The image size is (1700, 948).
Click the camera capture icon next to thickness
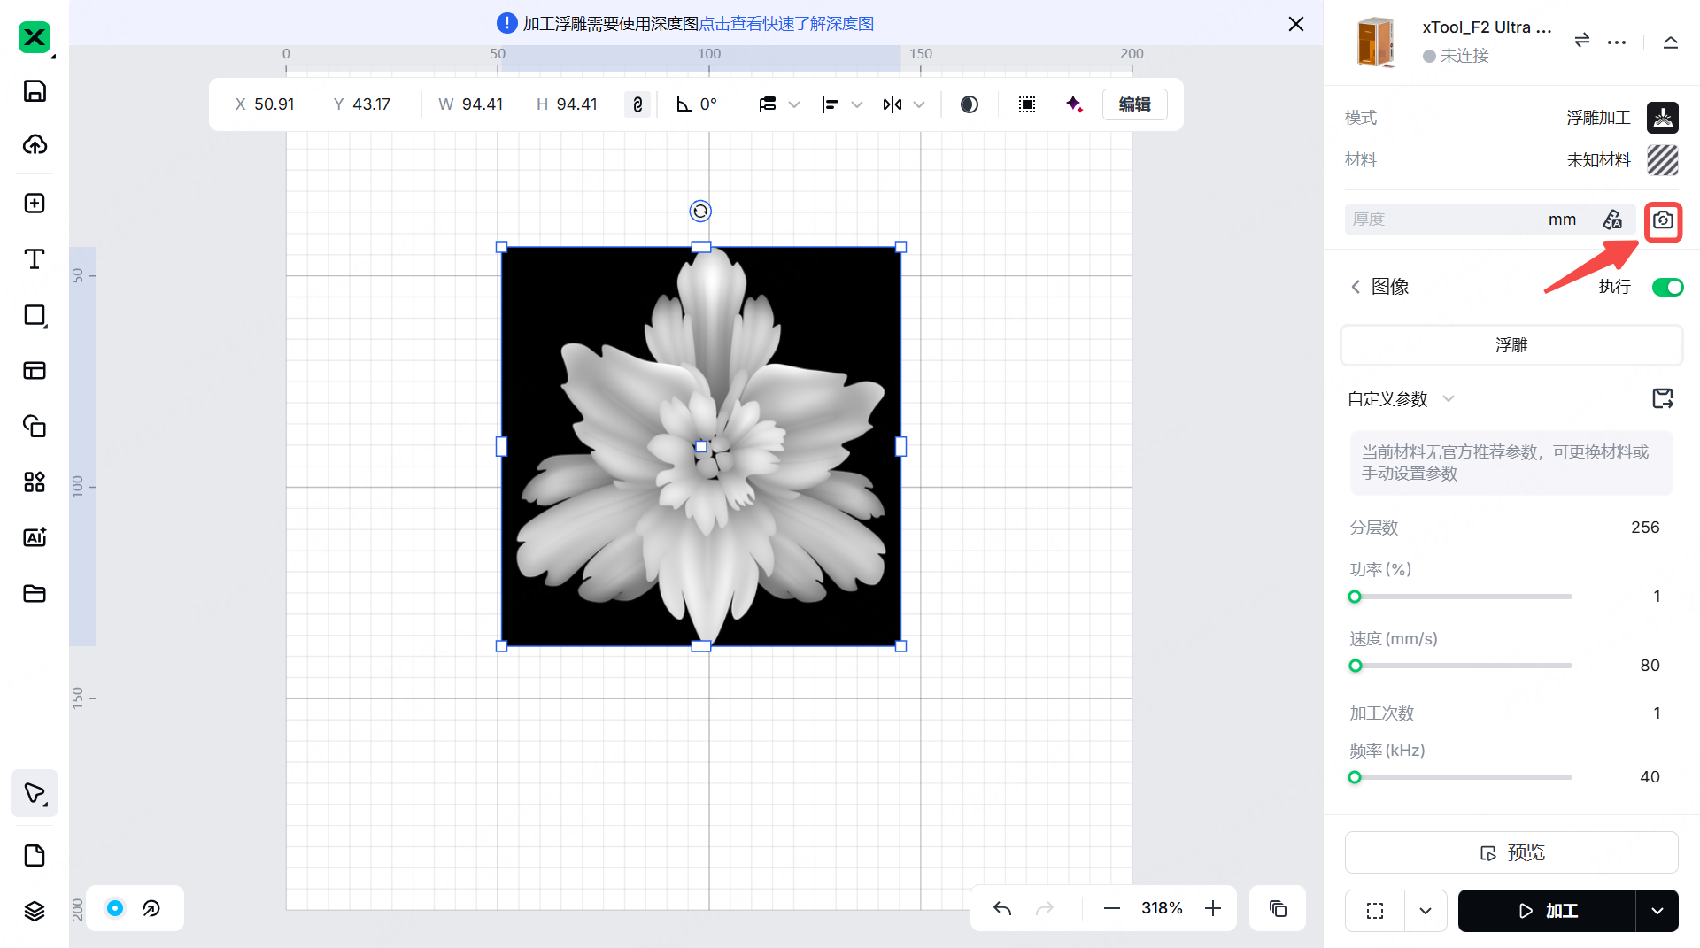click(x=1663, y=220)
